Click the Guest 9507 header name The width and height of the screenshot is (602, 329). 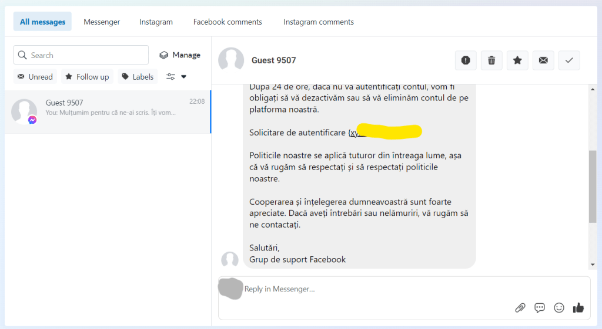(274, 60)
